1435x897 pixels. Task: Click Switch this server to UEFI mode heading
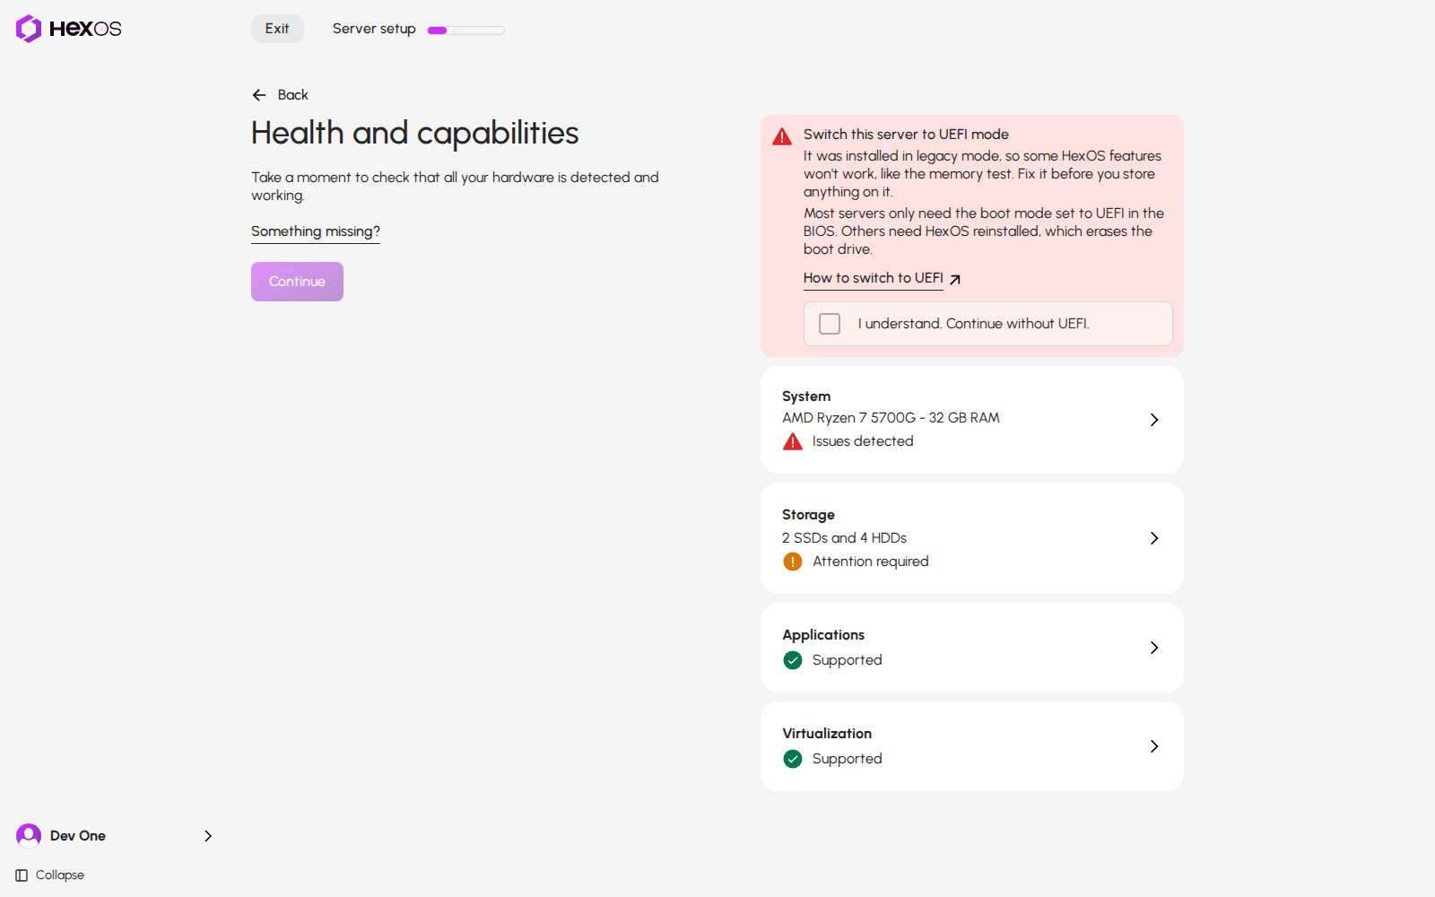(x=906, y=135)
